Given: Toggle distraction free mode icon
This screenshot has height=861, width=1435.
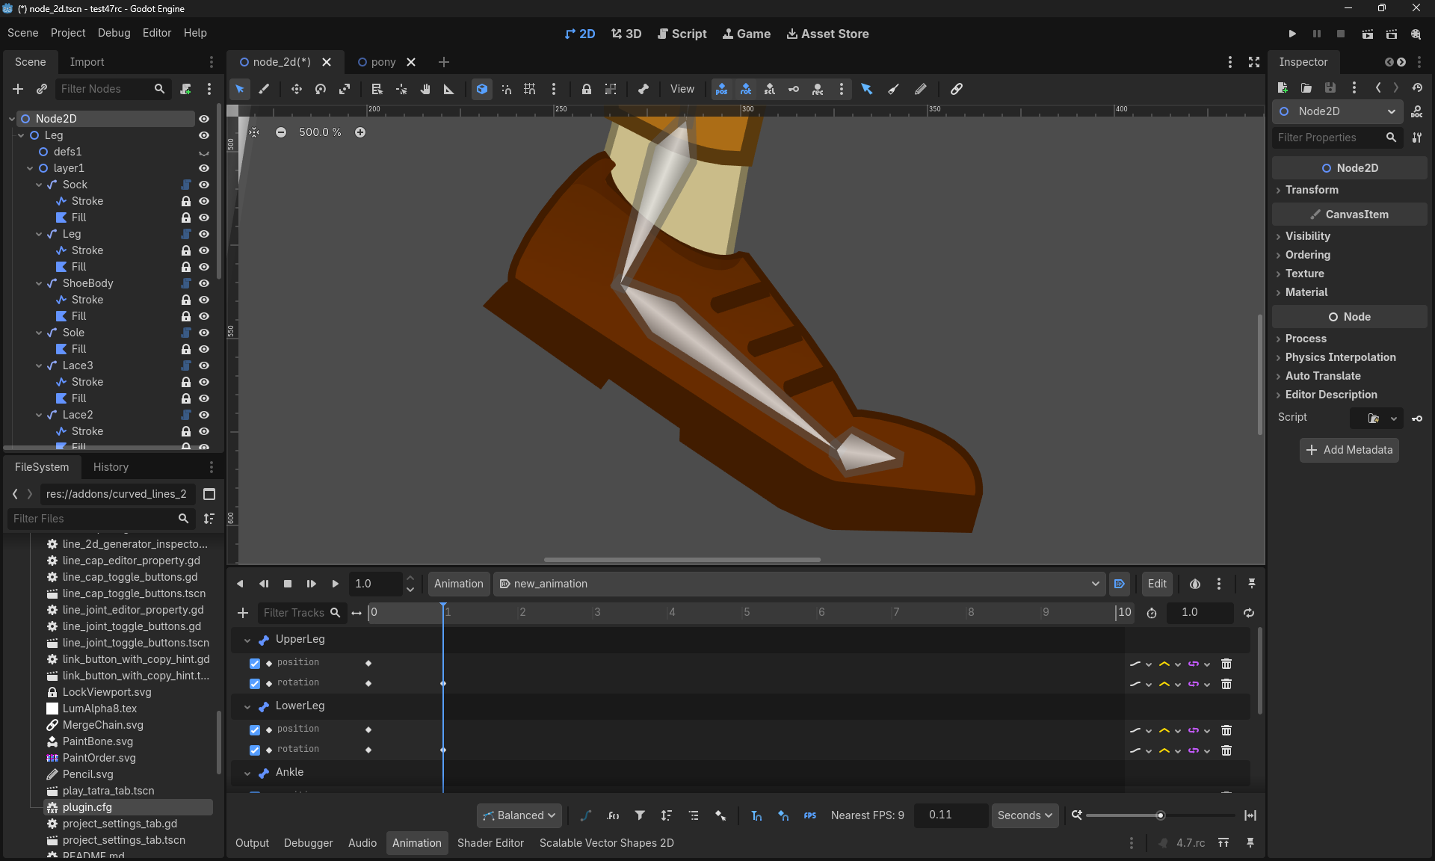Looking at the screenshot, I should click(x=1254, y=62).
